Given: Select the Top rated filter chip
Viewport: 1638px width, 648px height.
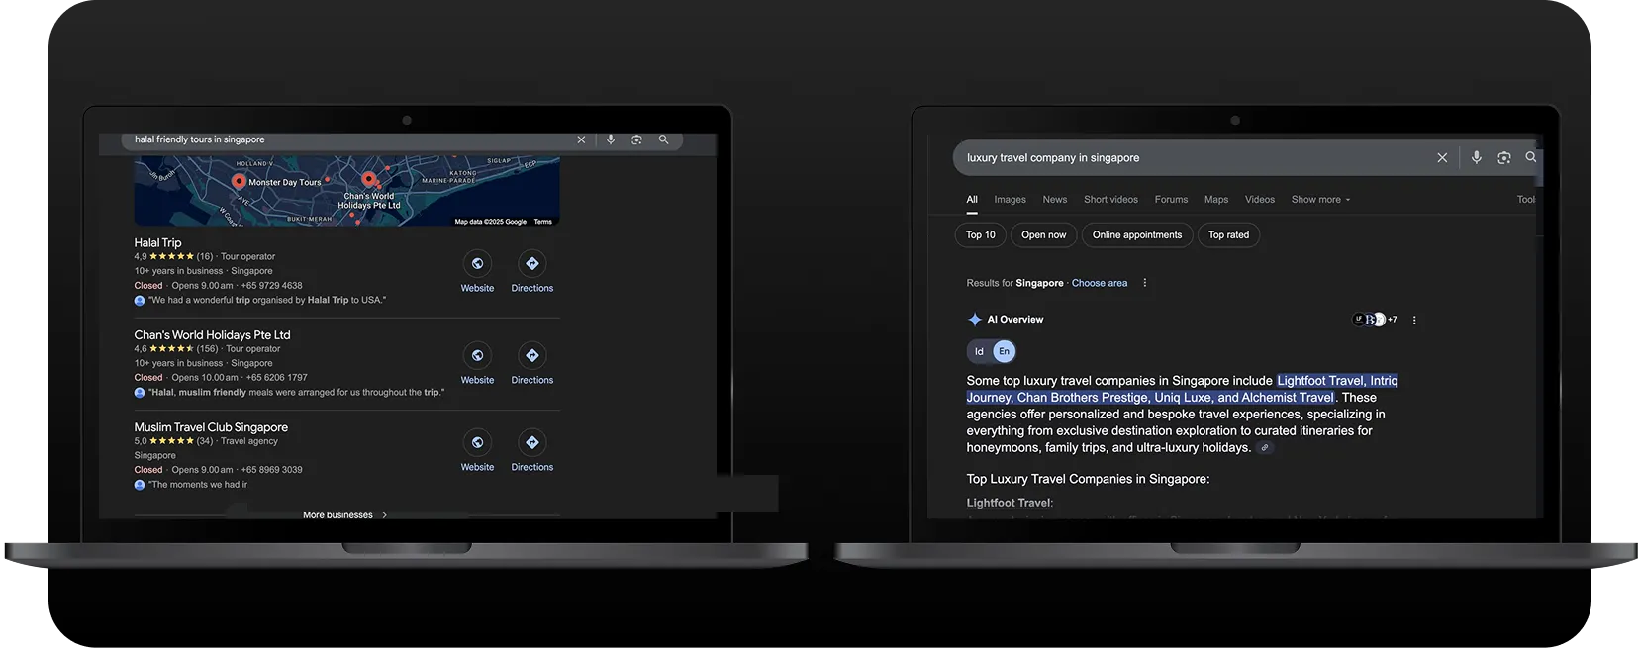Looking at the screenshot, I should pos(1228,235).
